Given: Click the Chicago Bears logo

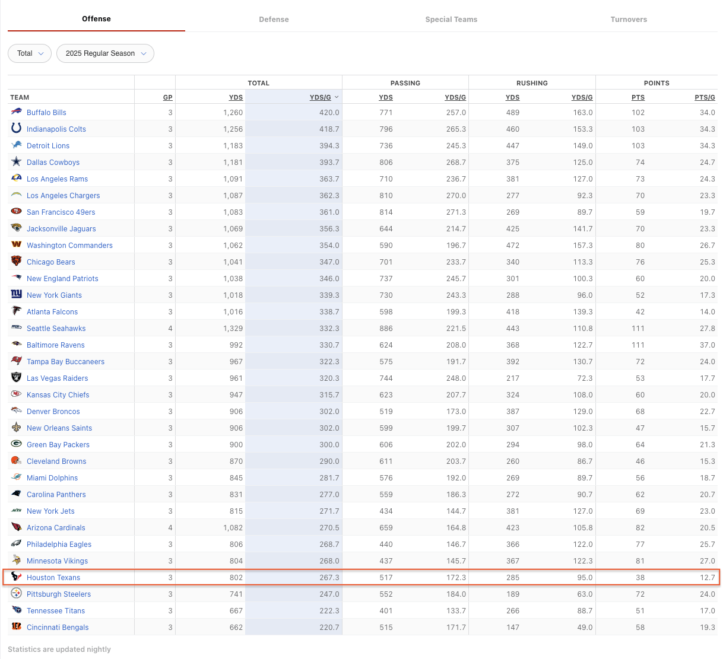Looking at the screenshot, I should [x=17, y=262].
